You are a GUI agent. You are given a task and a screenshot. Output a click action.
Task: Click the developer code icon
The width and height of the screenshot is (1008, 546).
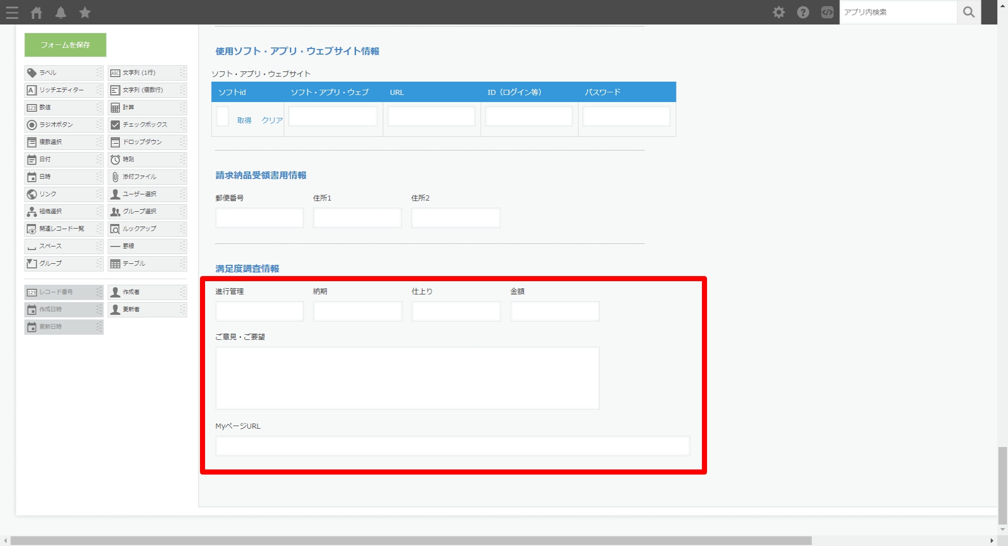pyautogui.click(x=827, y=12)
